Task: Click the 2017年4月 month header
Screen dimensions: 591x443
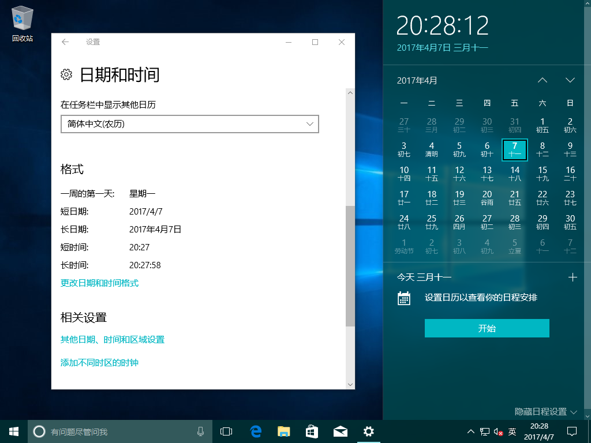Action: pos(417,80)
